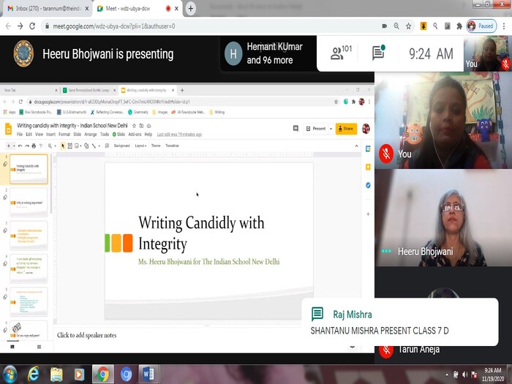512x384 pixels.
Task: Toggle muted mic on large You tile
Action: [x=386, y=154]
